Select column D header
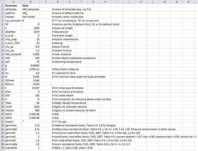 point(58,2)
